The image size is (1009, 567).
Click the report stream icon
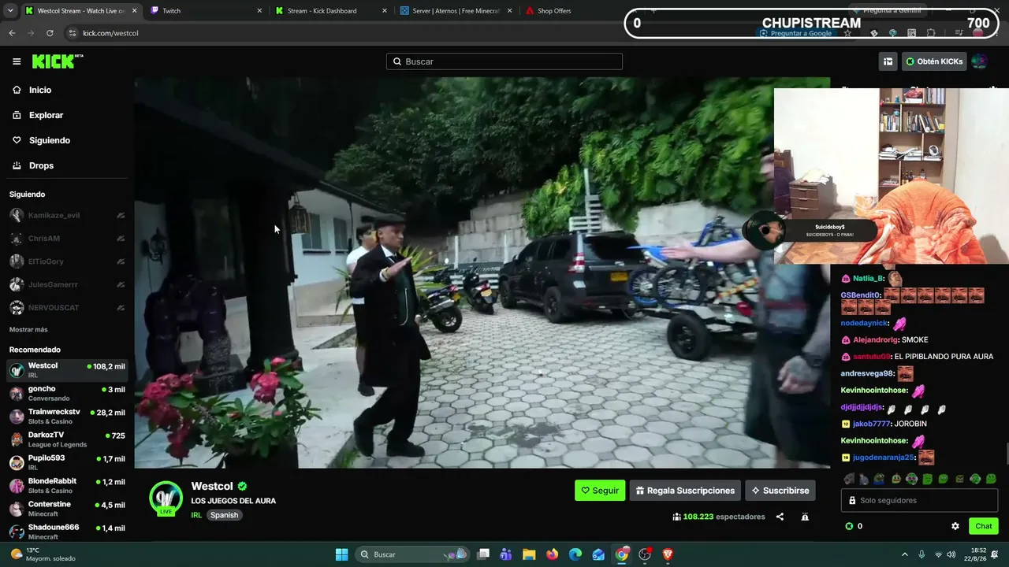coord(805,517)
